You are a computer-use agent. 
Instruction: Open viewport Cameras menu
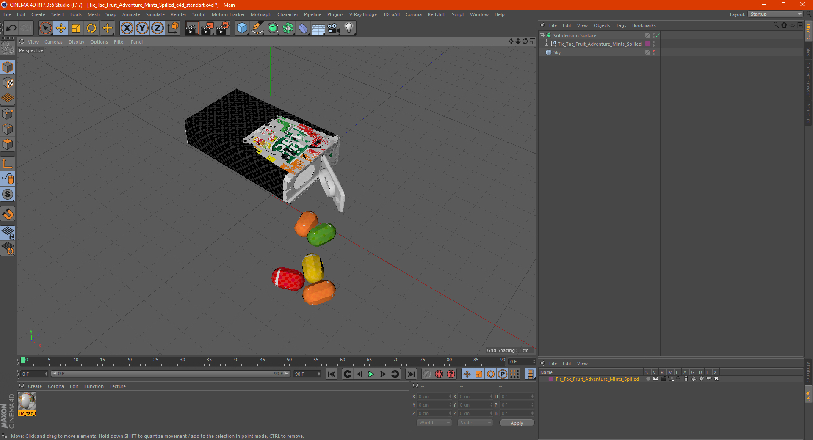click(53, 42)
